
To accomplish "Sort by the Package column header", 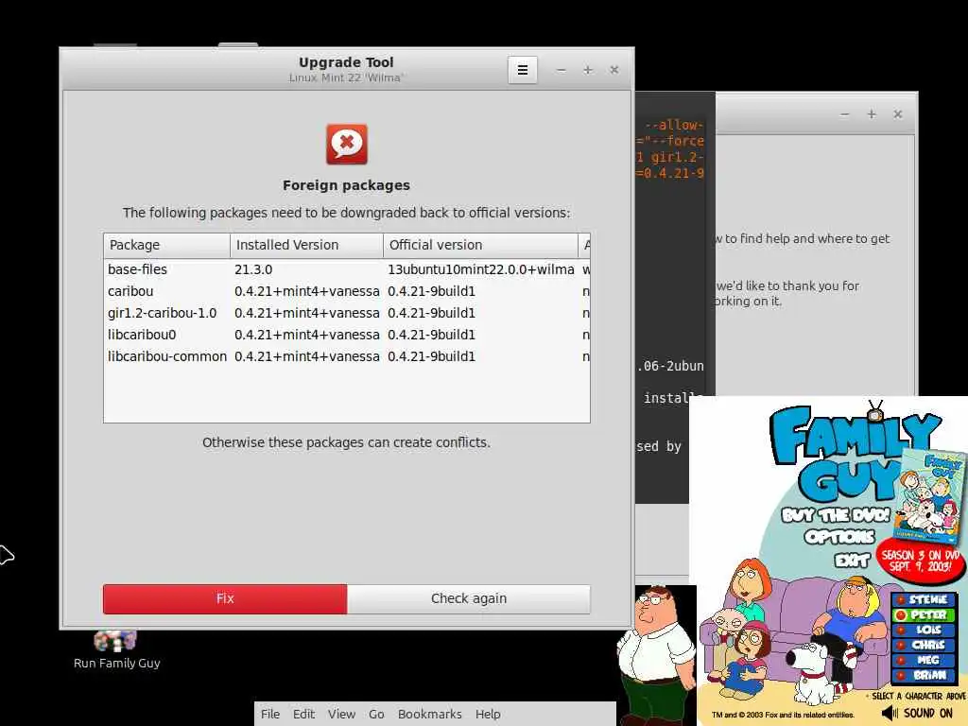I will click(166, 245).
